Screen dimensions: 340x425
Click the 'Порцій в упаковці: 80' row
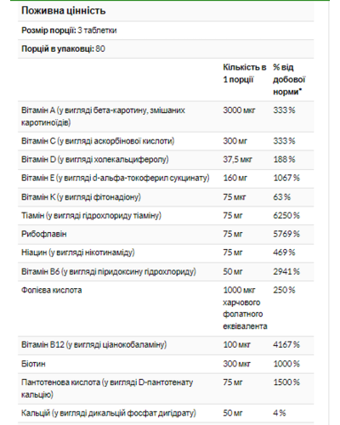(166, 48)
